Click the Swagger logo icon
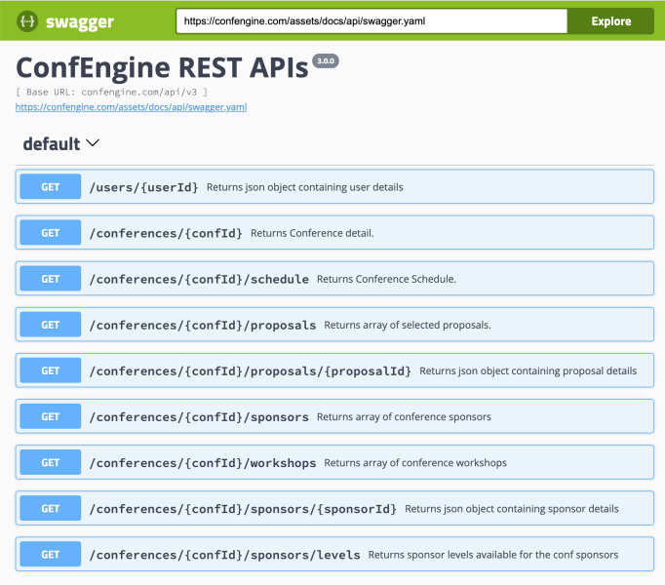 27,20
